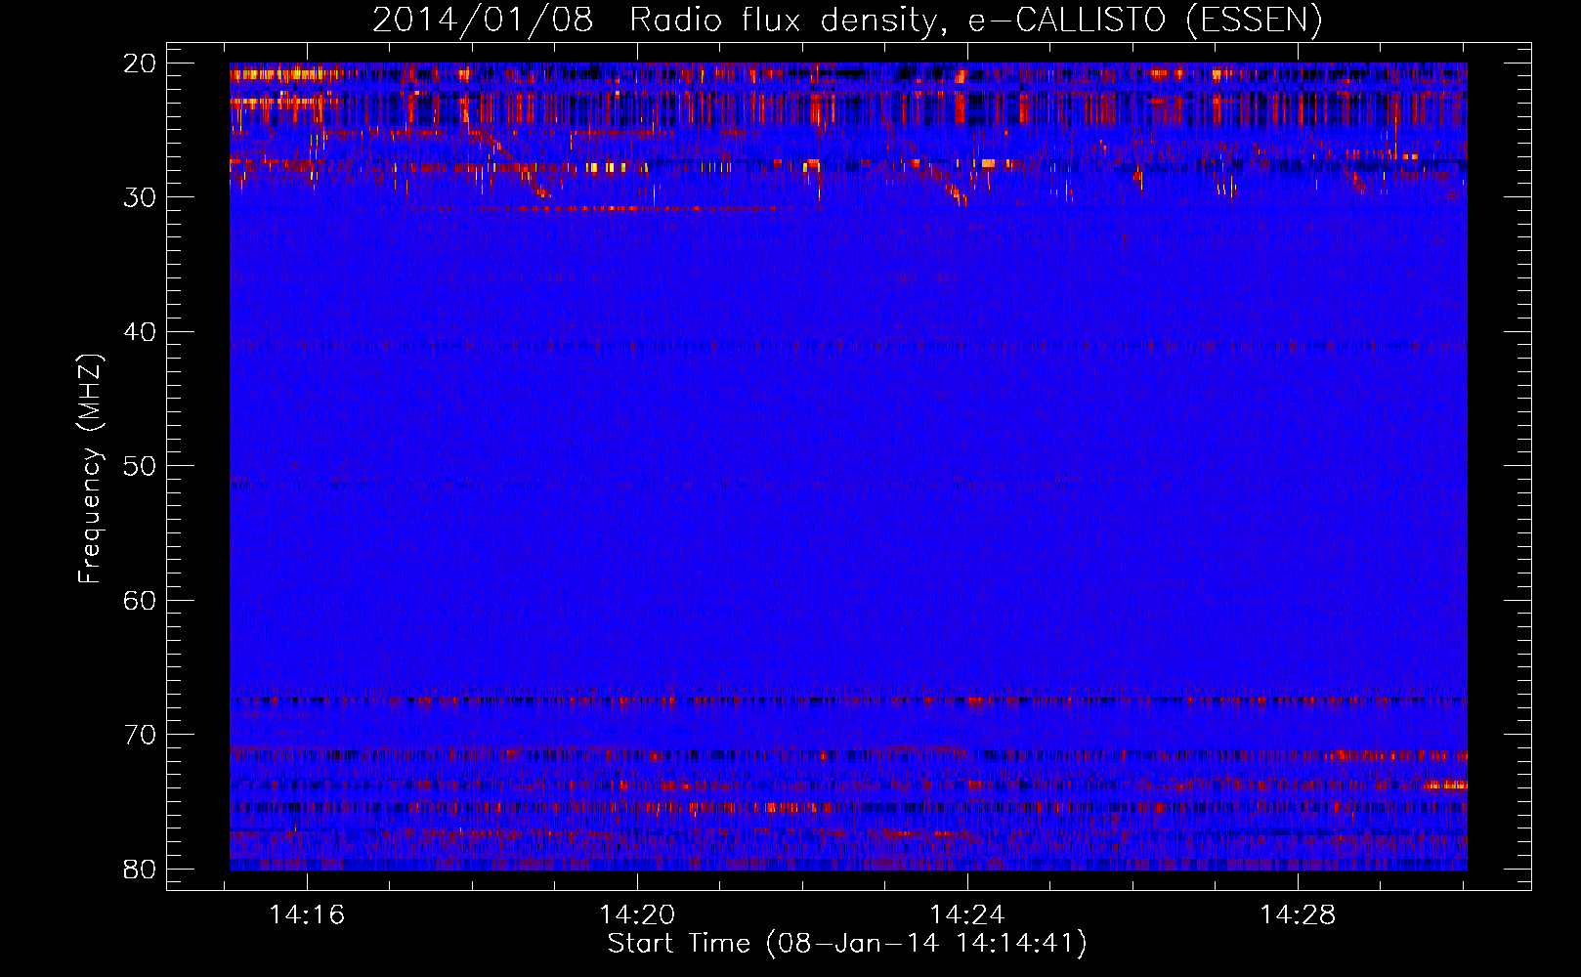1581x977 pixels.
Task: Click the bright red-yellow burst near 74 MHz at far right
Action: tap(1445, 785)
